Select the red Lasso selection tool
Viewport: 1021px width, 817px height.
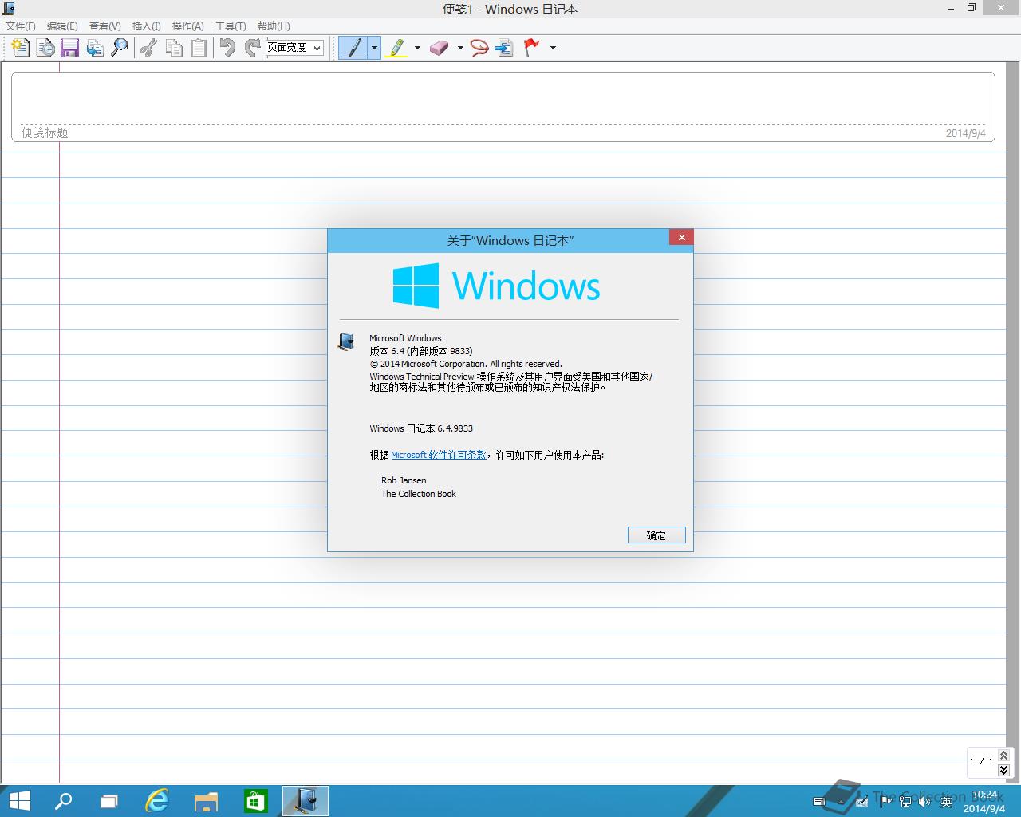click(479, 48)
